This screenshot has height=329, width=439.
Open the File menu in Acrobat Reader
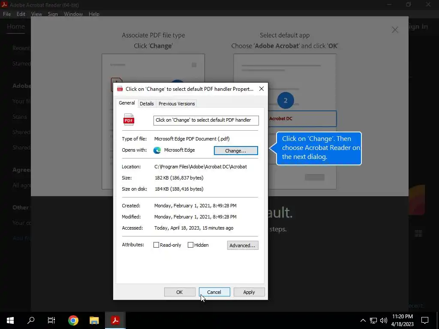tap(7, 14)
